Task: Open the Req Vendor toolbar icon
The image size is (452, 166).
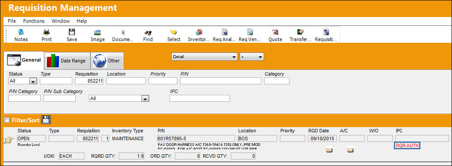Action: tap(250, 35)
